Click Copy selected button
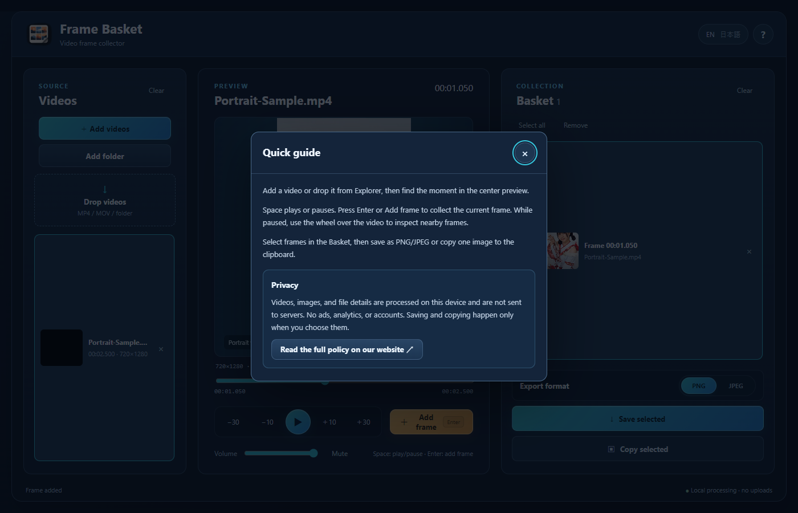The height and width of the screenshot is (513, 798). tap(638, 449)
